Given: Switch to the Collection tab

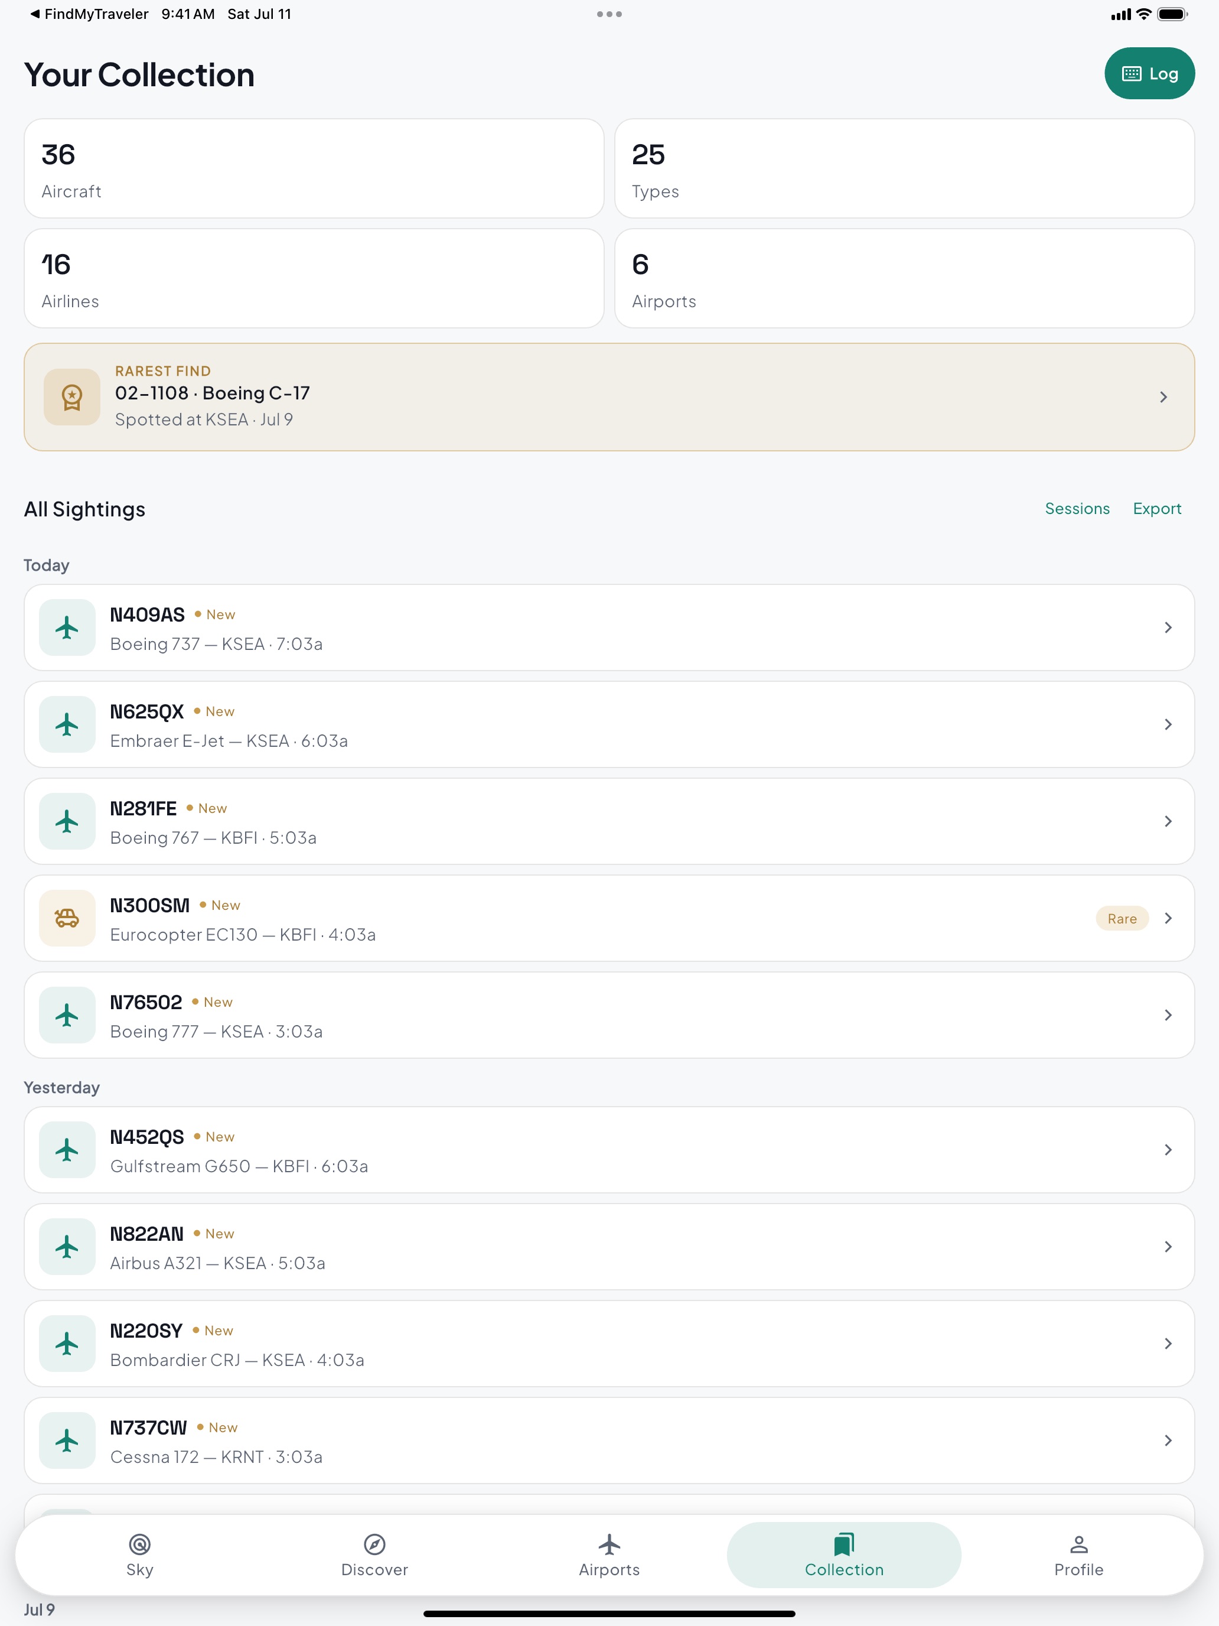Looking at the screenshot, I should [x=843, y=1555].
